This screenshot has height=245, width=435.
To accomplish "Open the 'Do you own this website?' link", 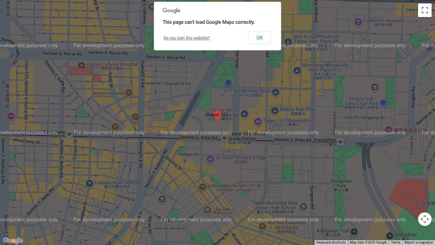I will point(187,38).
